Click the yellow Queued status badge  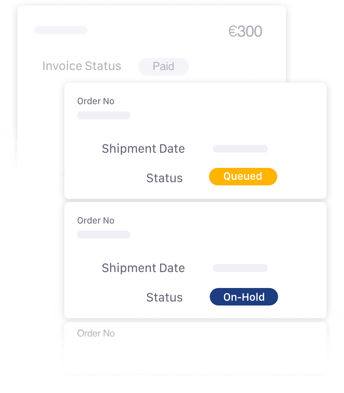(x=243, y=177)
